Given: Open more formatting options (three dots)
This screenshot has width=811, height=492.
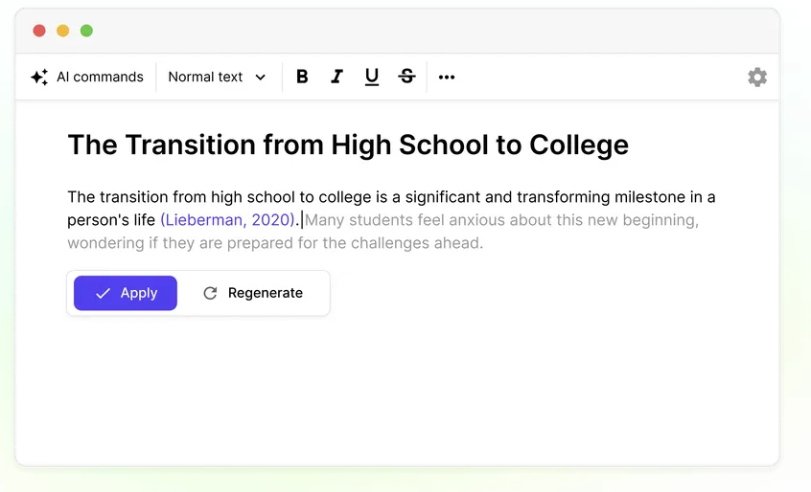Looking at the screenshot, I should click(447, 78).
